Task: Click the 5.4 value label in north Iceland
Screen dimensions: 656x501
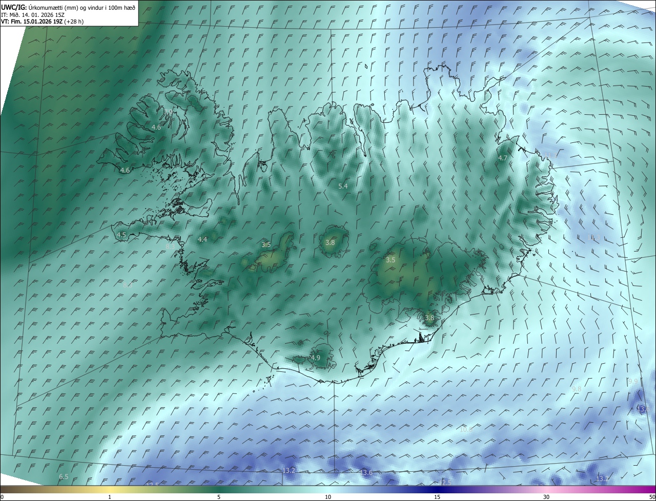Action: pyautogui.click(x=343, y=186)
